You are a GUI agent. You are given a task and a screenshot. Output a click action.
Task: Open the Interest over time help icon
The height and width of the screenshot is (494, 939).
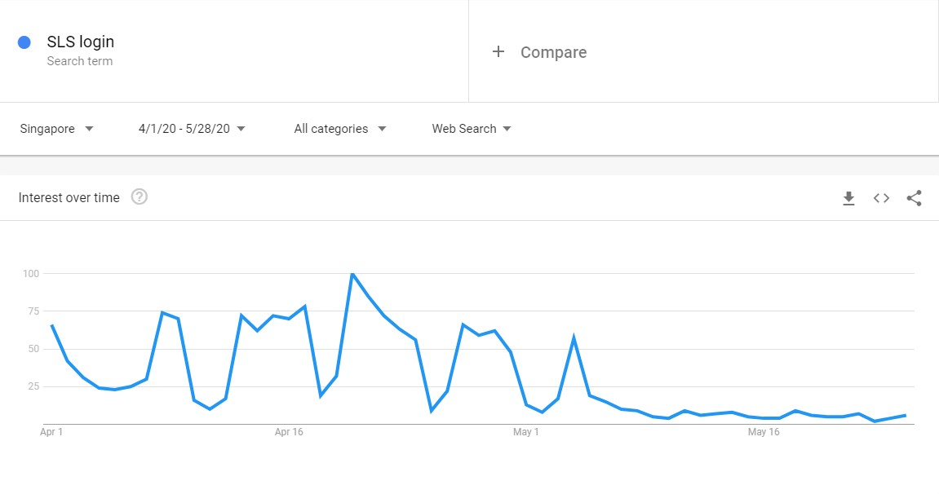click(x=140, y=197)
